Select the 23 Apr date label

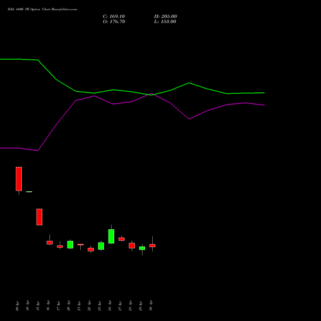coord(100,306)
